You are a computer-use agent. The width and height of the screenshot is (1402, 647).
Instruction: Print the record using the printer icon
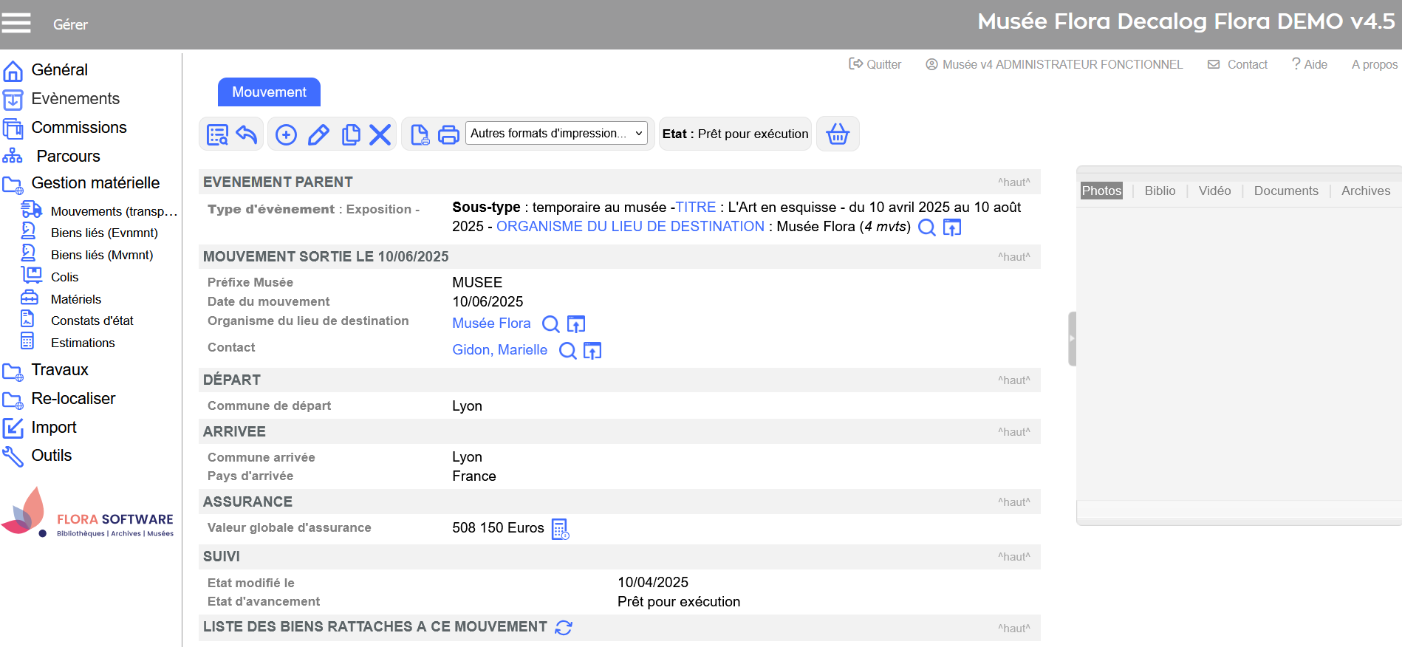448,134
